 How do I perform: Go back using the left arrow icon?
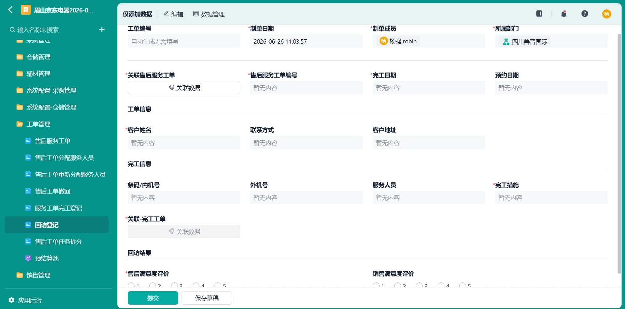click(10, 10)
